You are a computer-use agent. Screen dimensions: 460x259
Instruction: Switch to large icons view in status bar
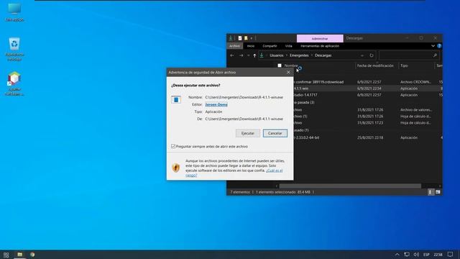click(438, 192)
